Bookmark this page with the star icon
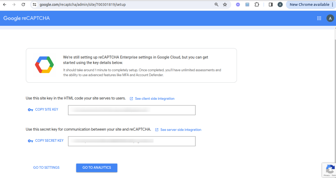Screen dimensions: 336x178 pos(225,5)
